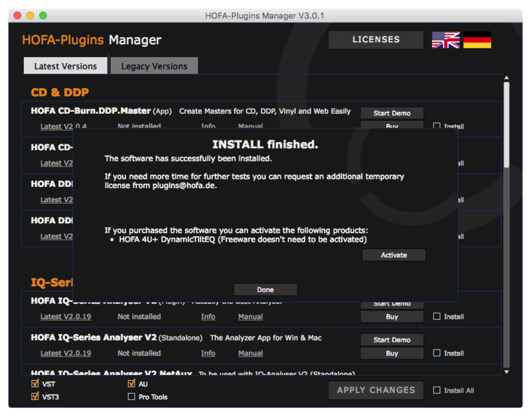This screenshot has height=418, width=531.
Task: Click APPLY CHANGES button
Action: (x=376, y=390)
